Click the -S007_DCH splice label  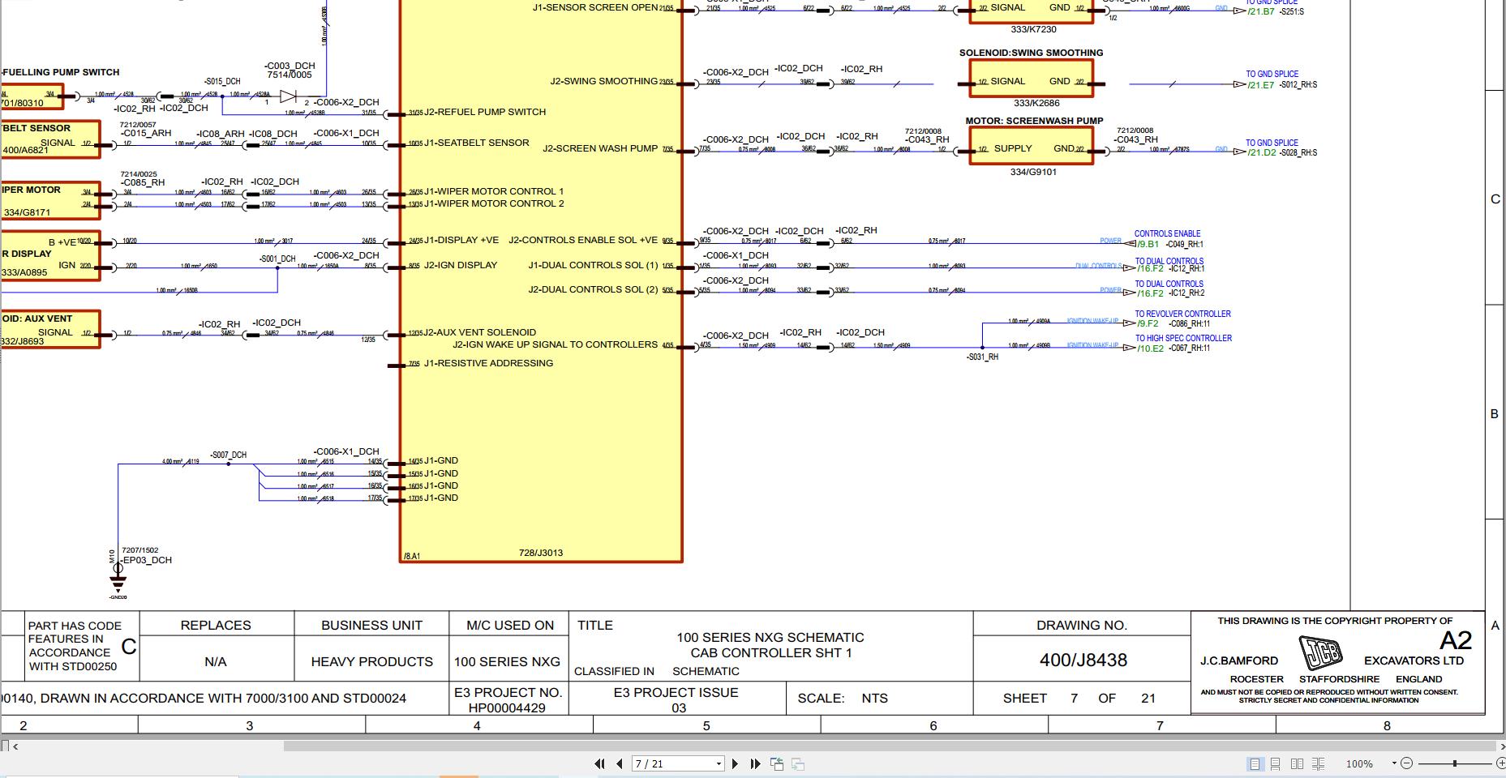(x=228, y=455)
